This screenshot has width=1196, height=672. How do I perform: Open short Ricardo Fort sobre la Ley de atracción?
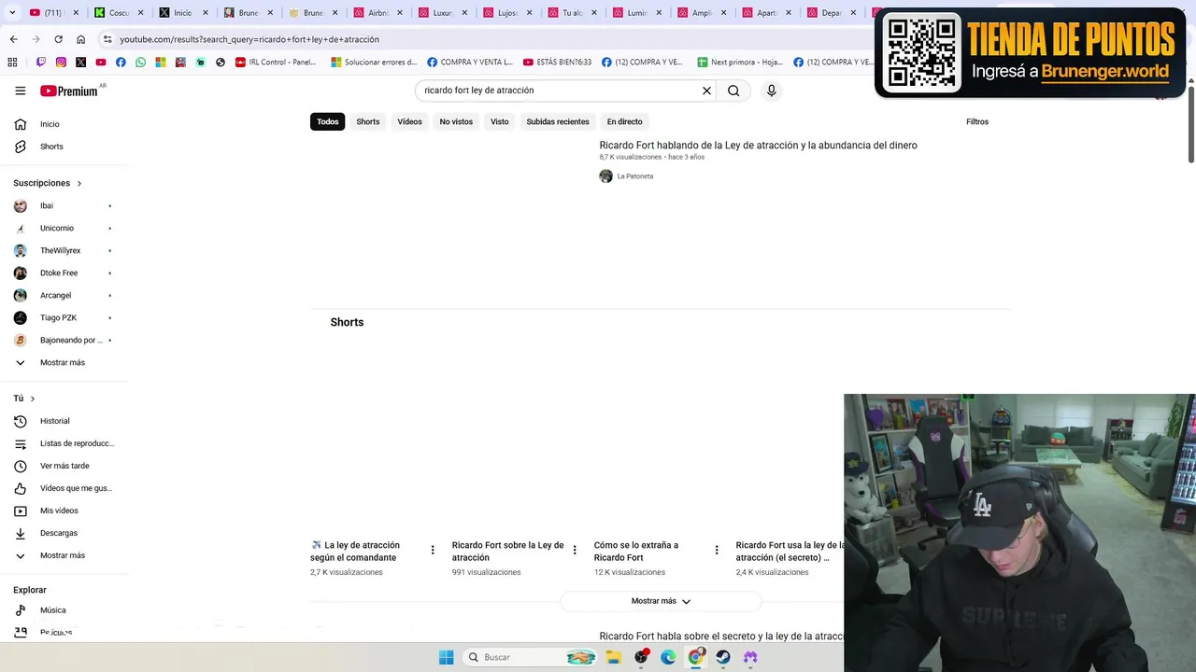point(508,551)
